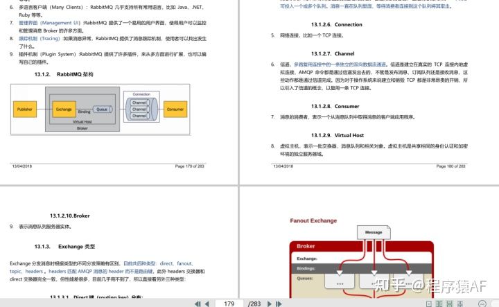Click the footer text Page 179 of 283
This screenshot has width=499, height=307.
pos(189,166)
